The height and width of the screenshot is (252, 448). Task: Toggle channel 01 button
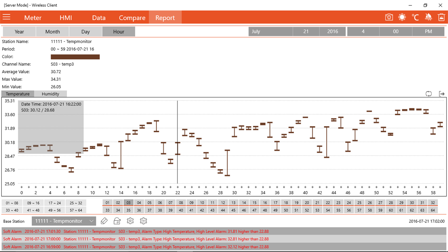click(x=107, y=203)
